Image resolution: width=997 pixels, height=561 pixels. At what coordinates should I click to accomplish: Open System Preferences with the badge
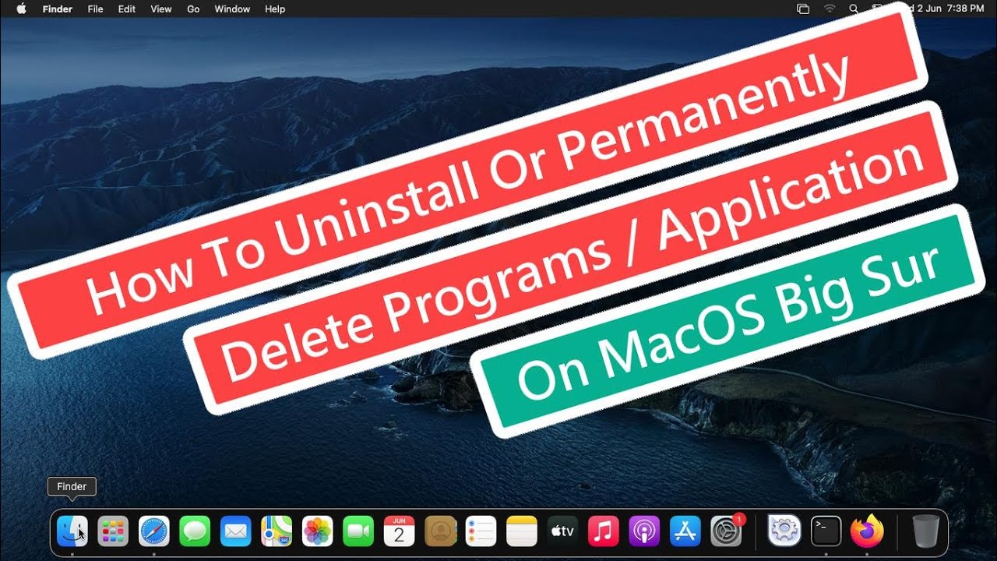727,531
